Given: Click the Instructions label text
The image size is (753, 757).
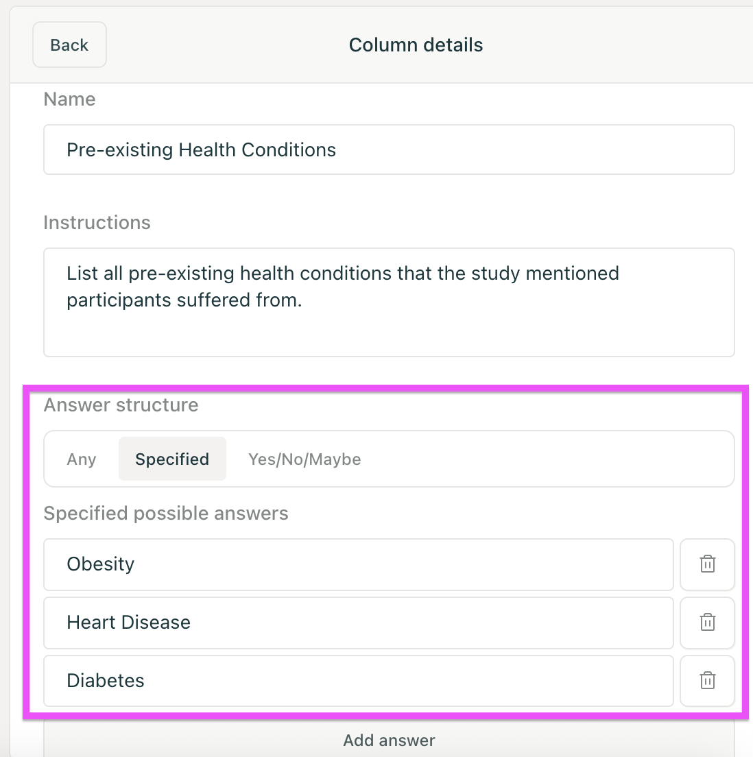Looking at the screenshot, I should click(97, 223).
